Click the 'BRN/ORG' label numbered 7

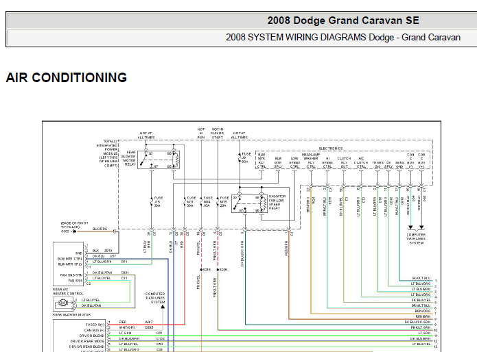tap(423, 311)
